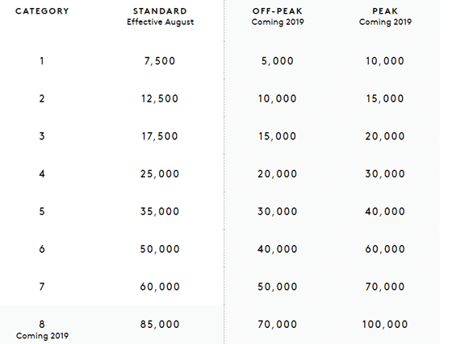Screen dimensions: 452x344
Task: Select Category 4 standard value 25,000
Action: [x=160, y=174]
